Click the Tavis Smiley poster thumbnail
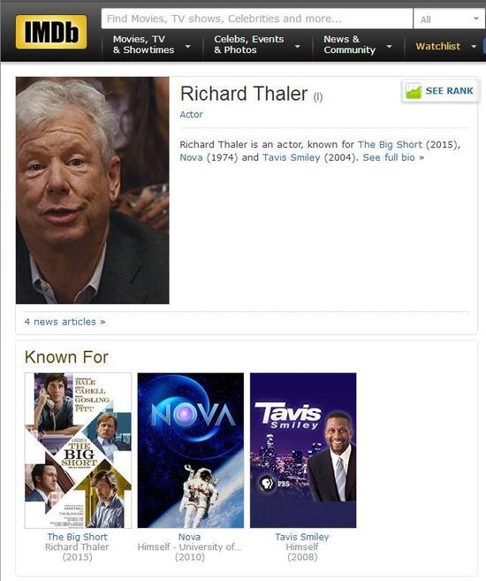The width and height of the screenshot is (486, 581). (x=303, y=450)
